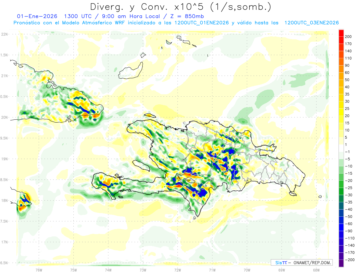Screen dimensions: 355x274
Task: Click the '-25' colorbar value label
Action: coord(348,188)
